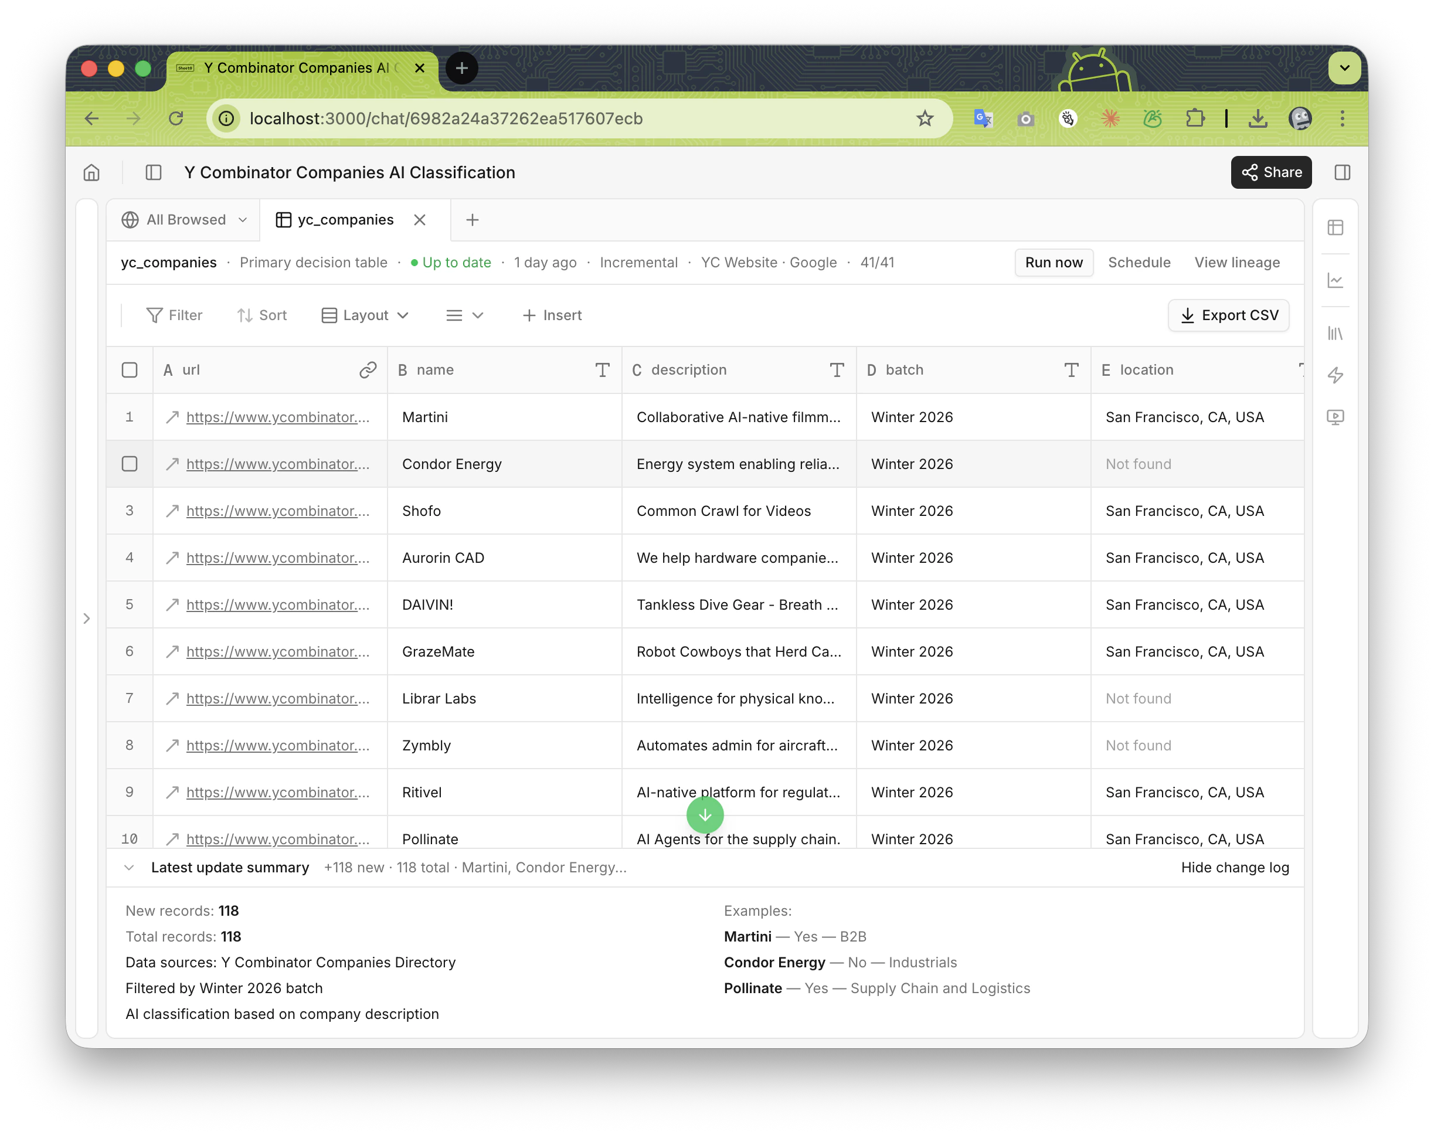Open a new table tab with the plus button
Image resolution: width=1434 pixels, height=1135 pixels.
pyautogui.click(x=472, y=219)
